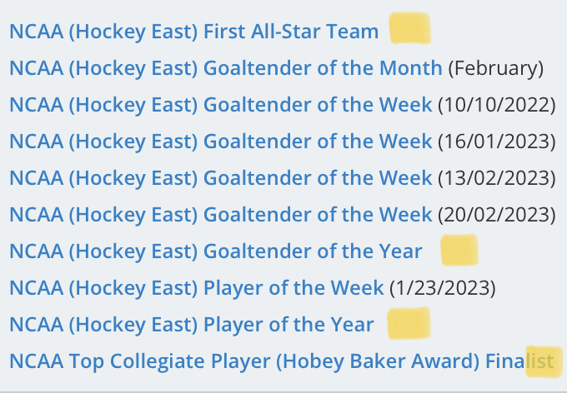Open the Goaltender of the Year link

(x=215, y=251)
